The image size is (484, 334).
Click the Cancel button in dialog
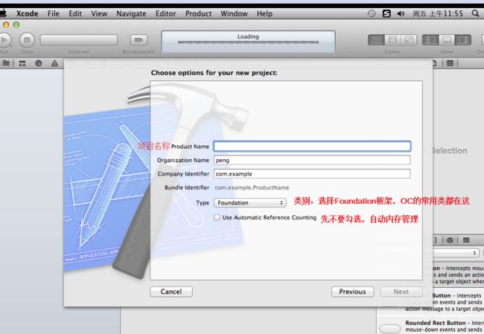[x=171, y=292]
